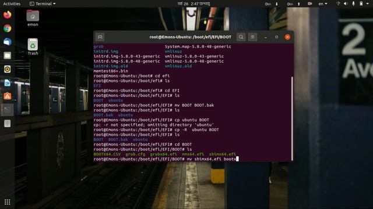Open a new tab in the terminal
This screenshot has height=209, width=373.
click(100, 37)
